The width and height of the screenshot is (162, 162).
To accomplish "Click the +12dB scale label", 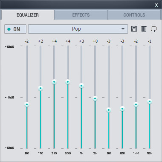I will (x=10, y=46).
